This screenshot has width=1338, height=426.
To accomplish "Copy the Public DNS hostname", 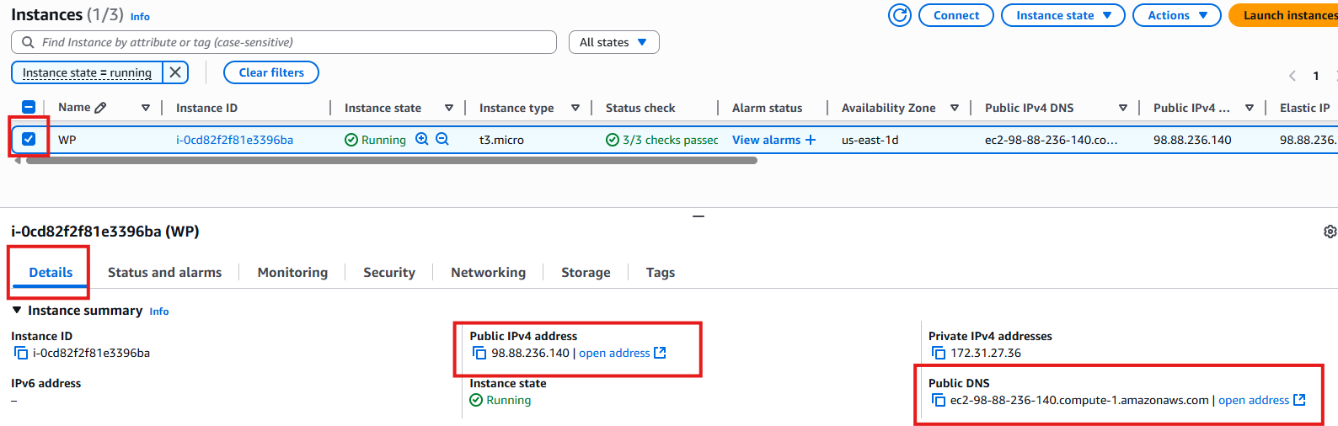I will point(939,400).
